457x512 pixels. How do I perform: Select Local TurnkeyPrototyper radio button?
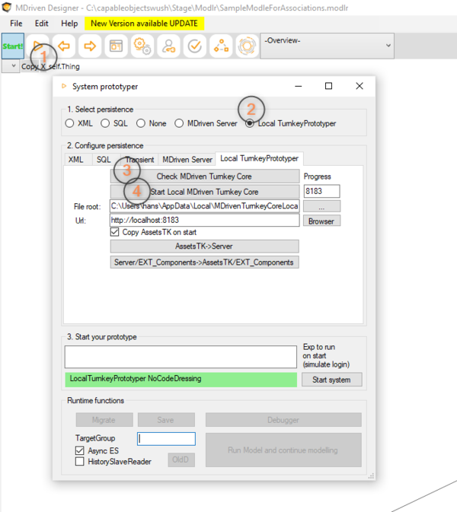[249, 123]
